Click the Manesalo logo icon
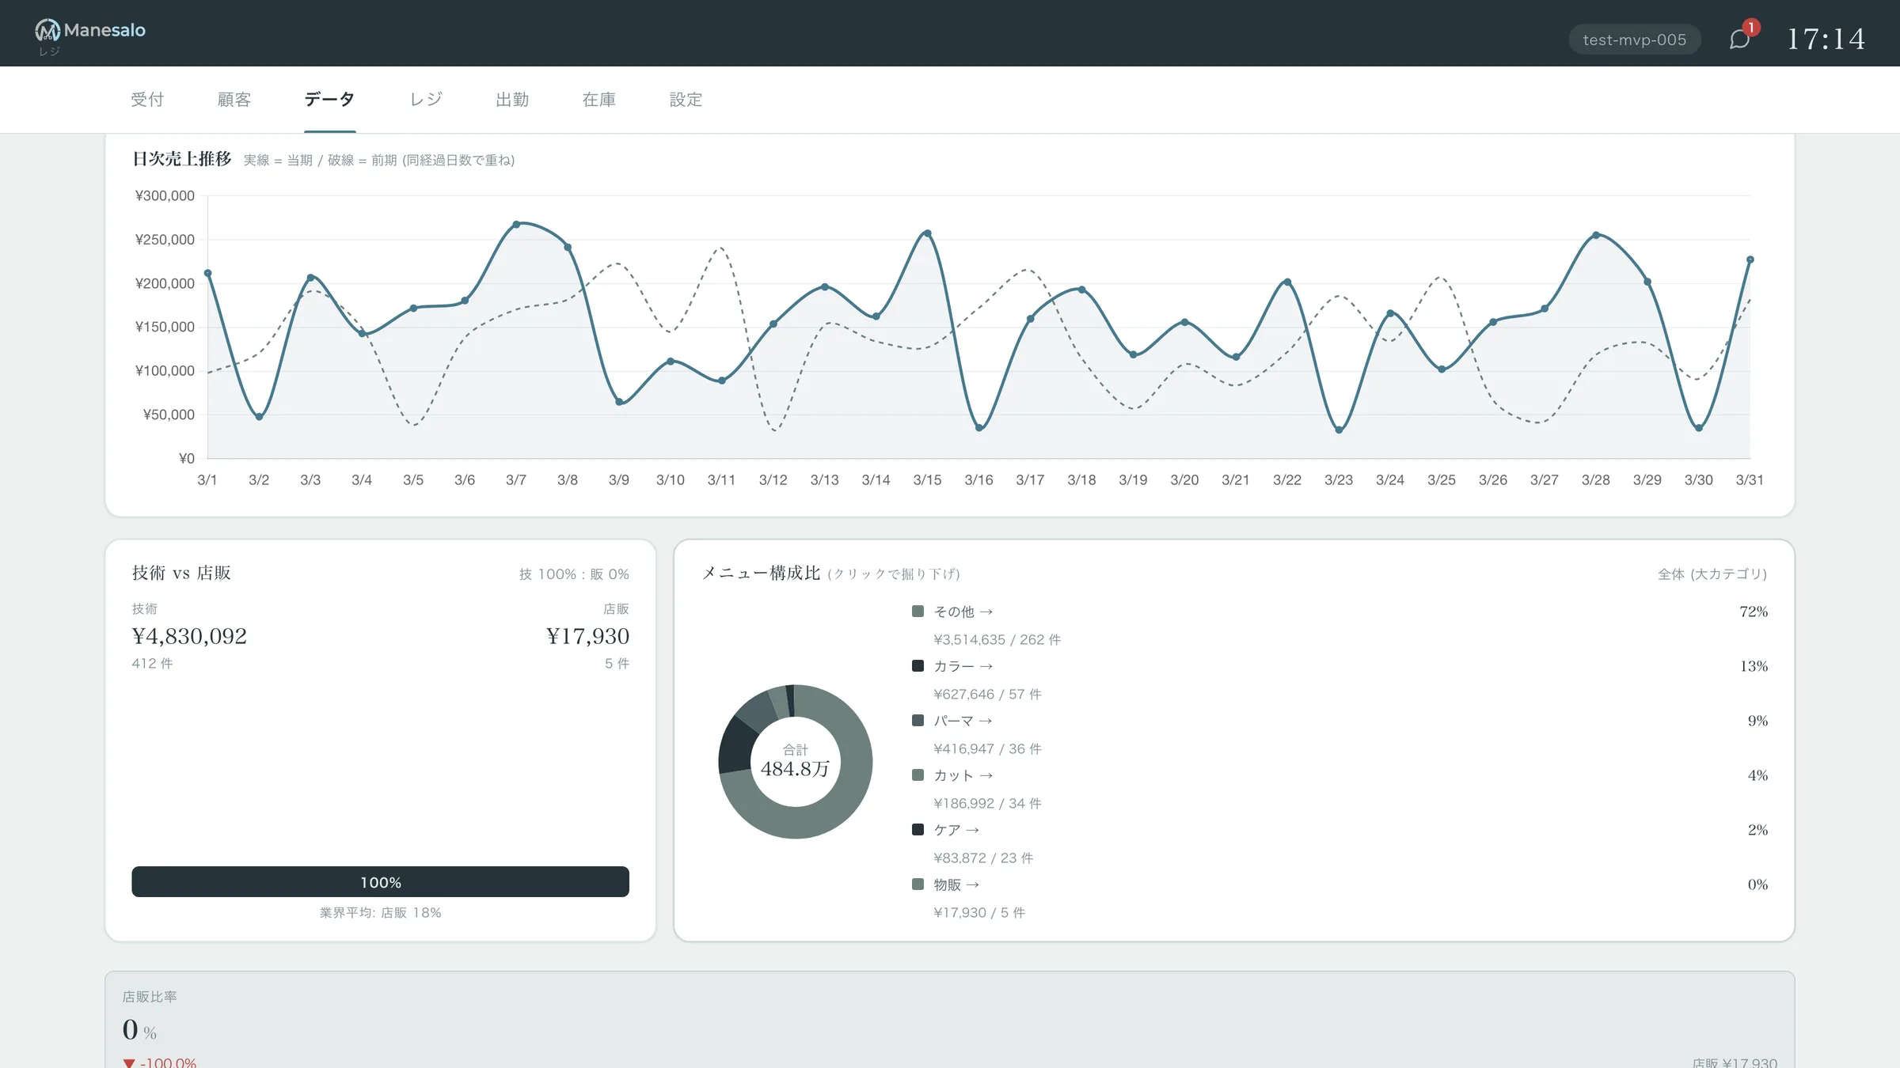1900x1068 pixels. 47,30
